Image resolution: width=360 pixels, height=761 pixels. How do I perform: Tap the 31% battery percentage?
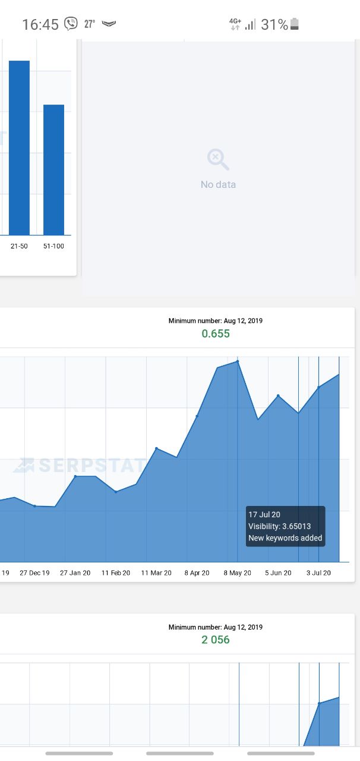(x=274, y=24)
